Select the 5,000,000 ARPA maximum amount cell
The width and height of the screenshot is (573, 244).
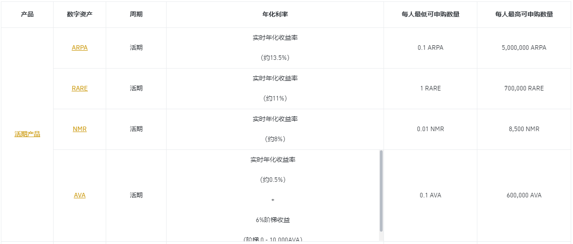click(x=524, y=48)
